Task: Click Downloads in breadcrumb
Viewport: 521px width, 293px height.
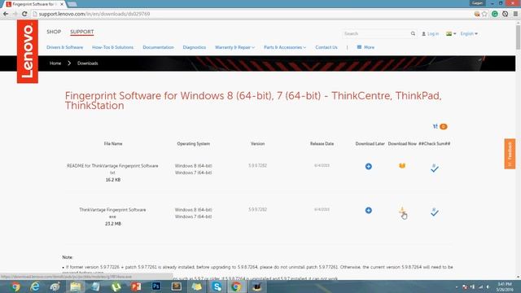Action: tap(88, 63)
